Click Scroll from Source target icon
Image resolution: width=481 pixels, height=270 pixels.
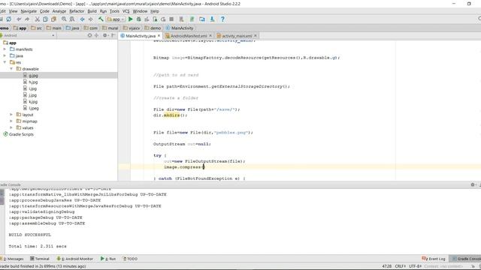89,35
